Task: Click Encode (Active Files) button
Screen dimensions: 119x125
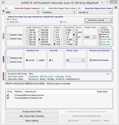Action: (32, 112)
